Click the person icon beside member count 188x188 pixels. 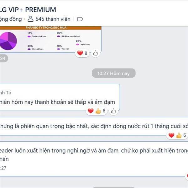30,19
